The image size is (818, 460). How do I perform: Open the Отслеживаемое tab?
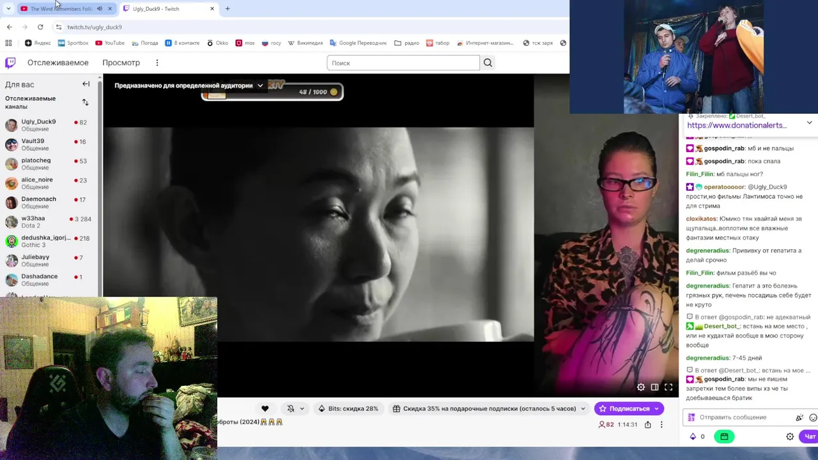(x=58, y=63)
